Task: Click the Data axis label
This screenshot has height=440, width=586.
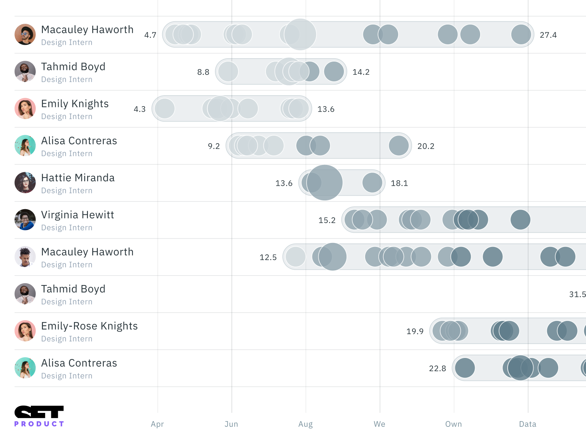Action: [528, 424]
